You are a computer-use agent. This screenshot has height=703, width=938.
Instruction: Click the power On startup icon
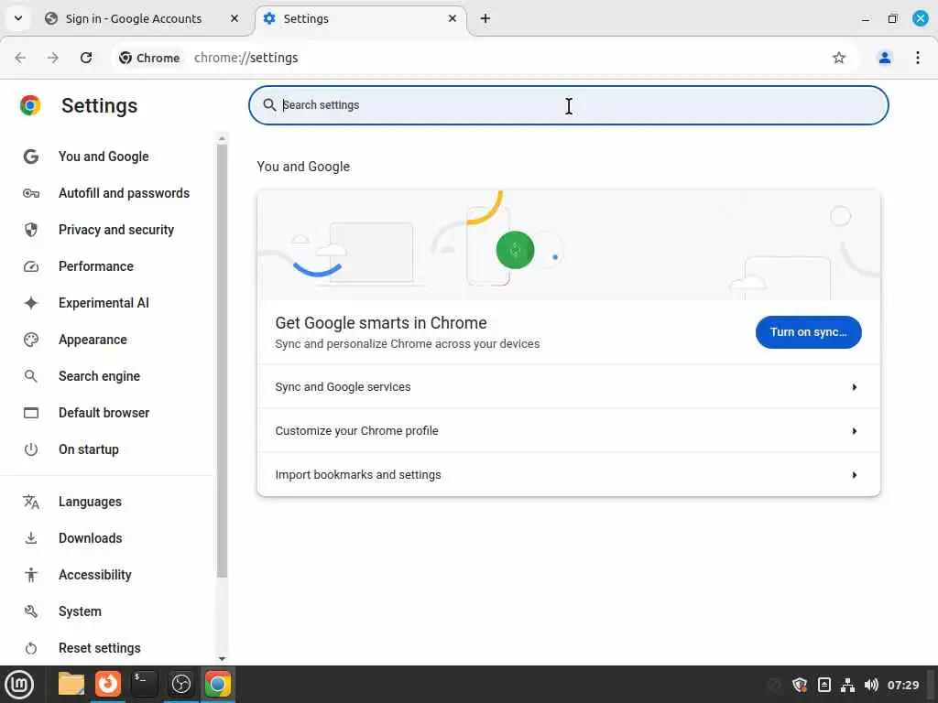tap(31, 449)
